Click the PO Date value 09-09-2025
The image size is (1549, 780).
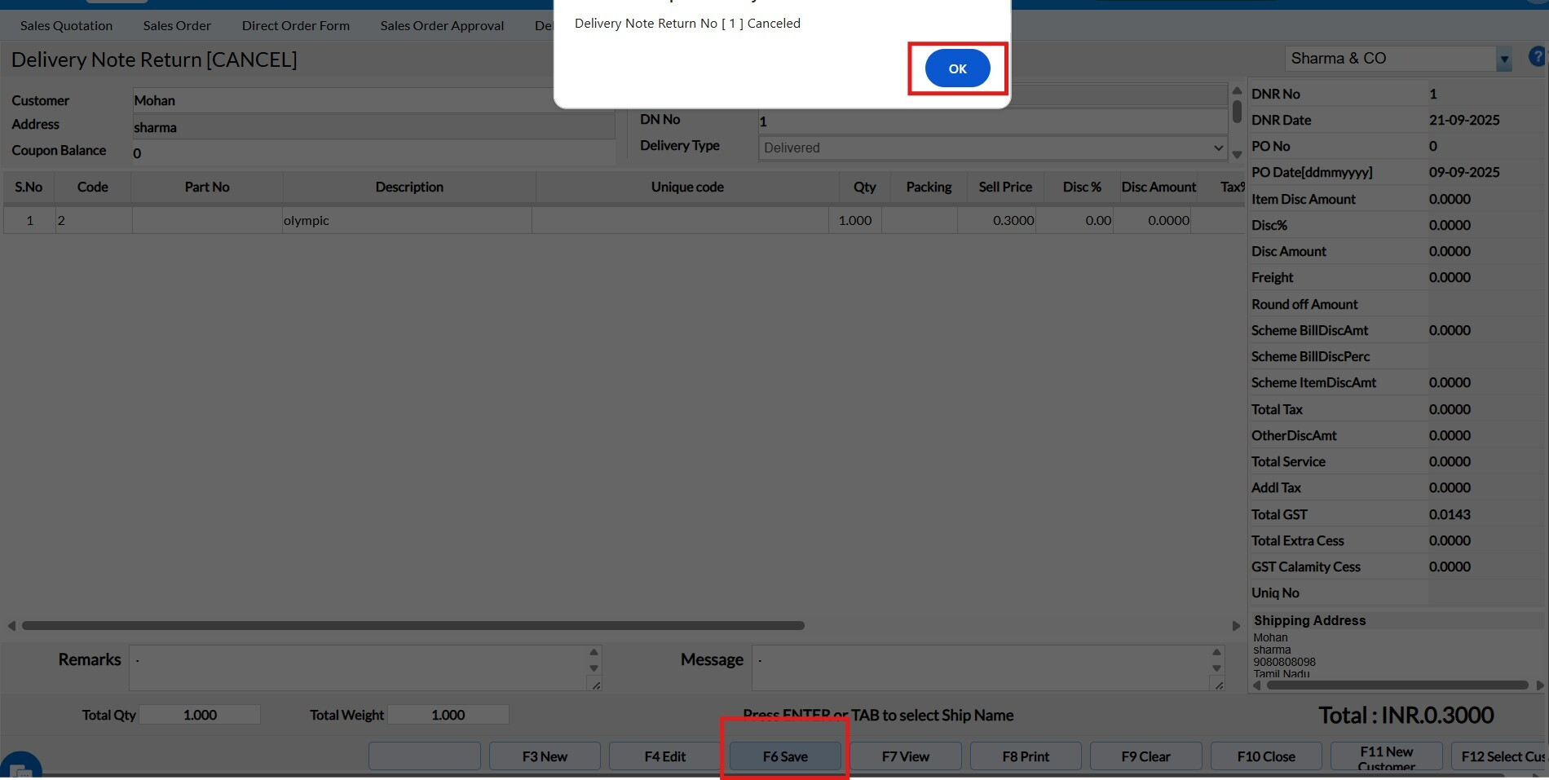1464,172
